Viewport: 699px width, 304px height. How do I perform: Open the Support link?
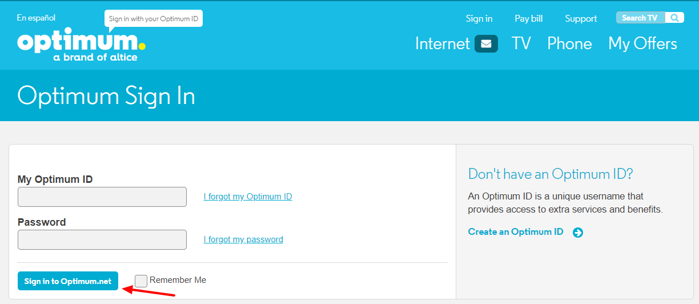click(581, 18)
